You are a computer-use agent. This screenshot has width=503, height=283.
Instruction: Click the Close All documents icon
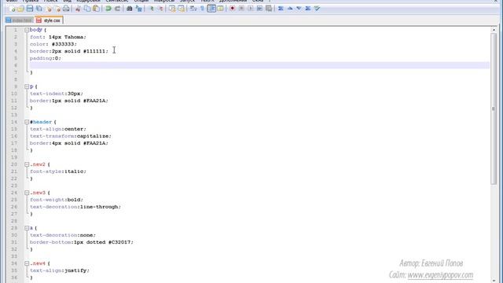click(x=57, y=9)
